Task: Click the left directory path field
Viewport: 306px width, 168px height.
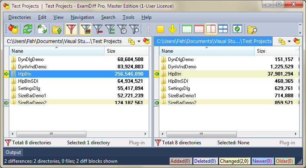Action: pyautogui.click(x=66, y=41)
